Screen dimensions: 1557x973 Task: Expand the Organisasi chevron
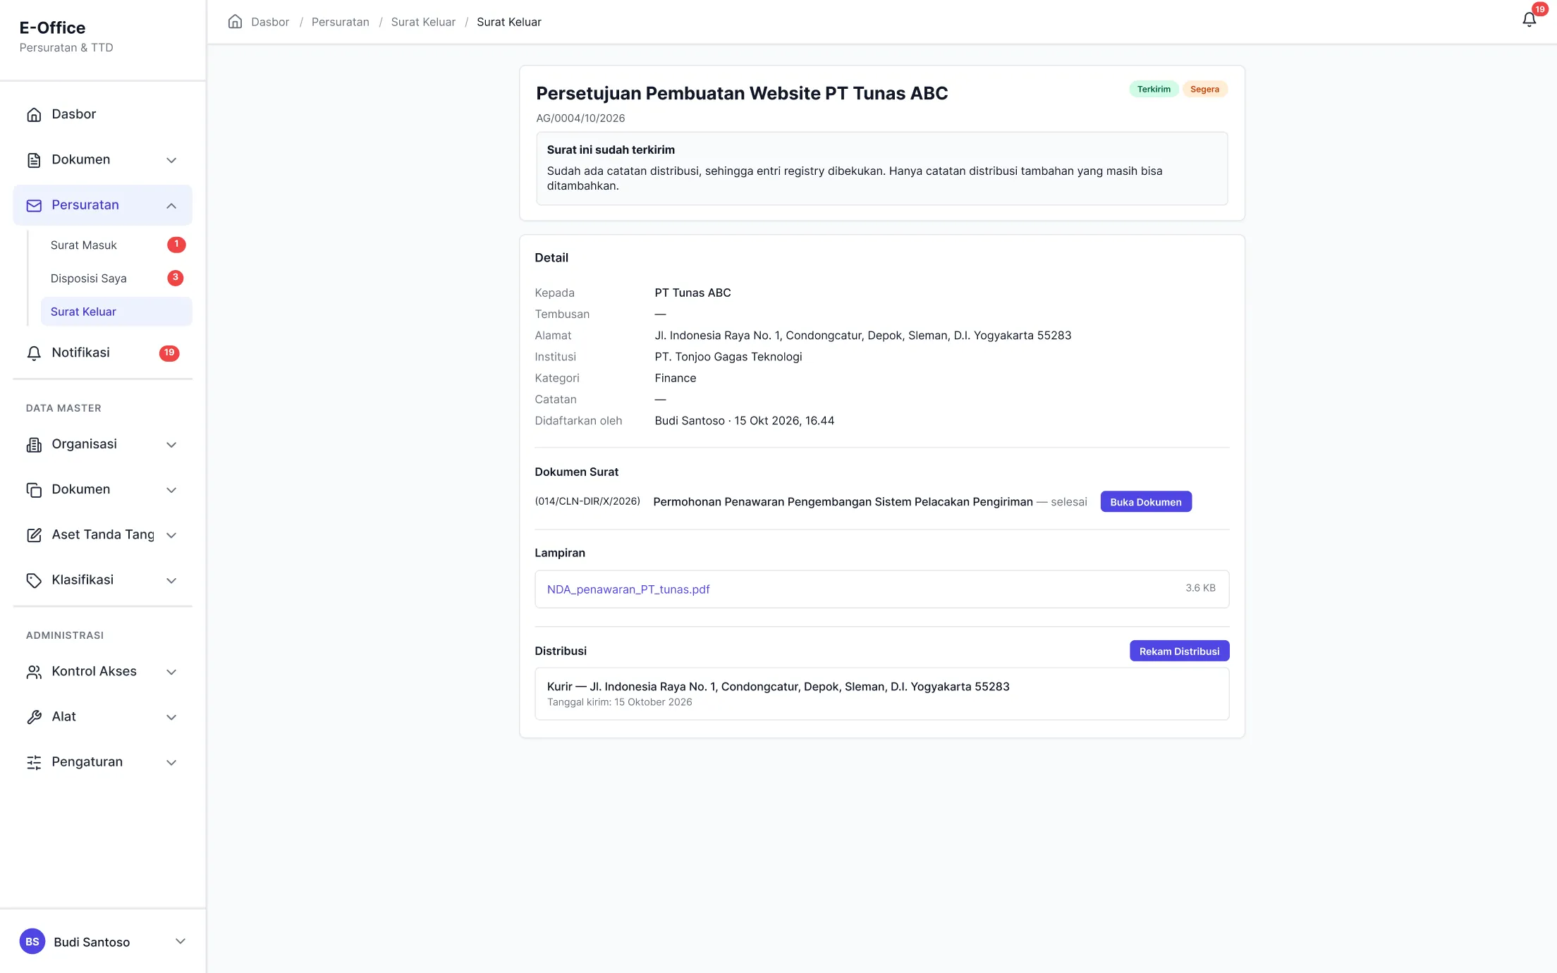click(171, 444)
